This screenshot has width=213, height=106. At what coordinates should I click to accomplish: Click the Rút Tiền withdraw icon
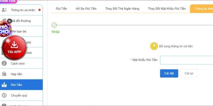4,85
